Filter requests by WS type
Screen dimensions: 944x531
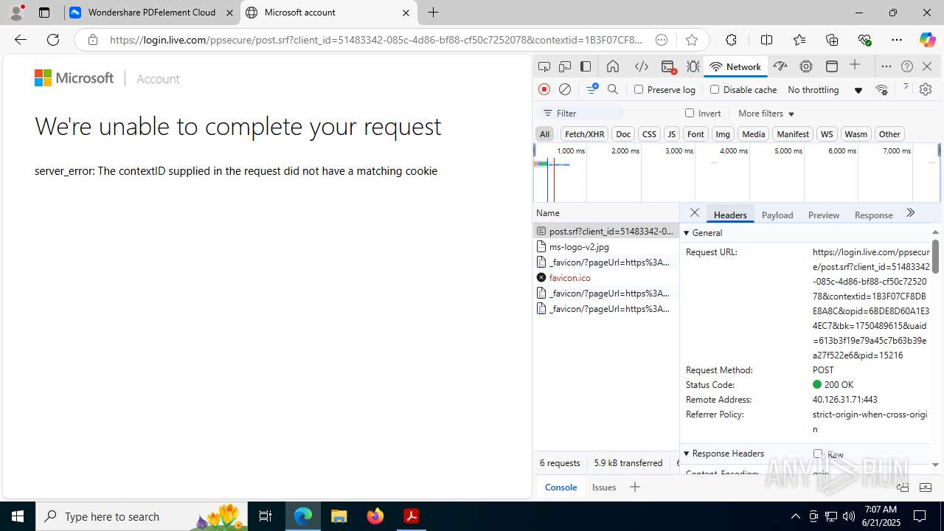pos(827,133)
